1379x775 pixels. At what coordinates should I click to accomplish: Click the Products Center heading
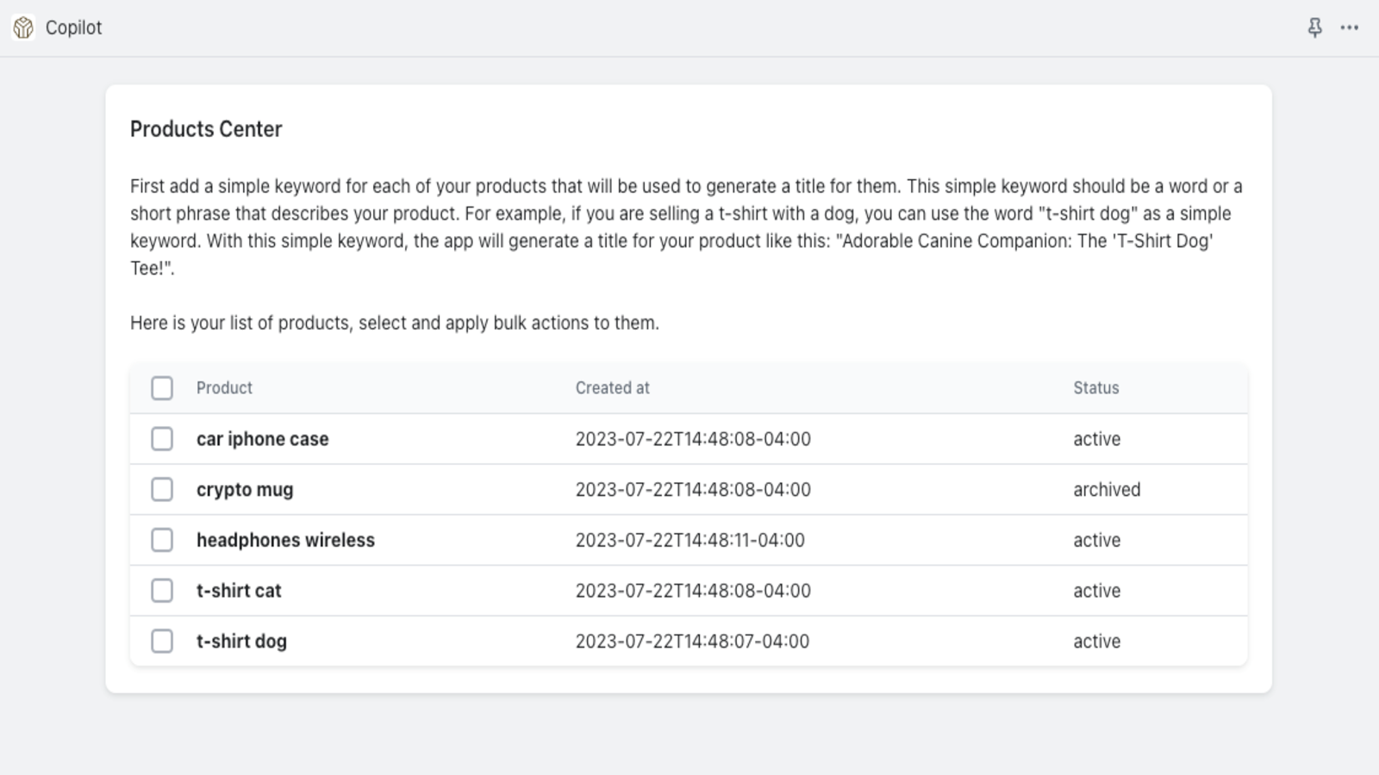(206, 129)
